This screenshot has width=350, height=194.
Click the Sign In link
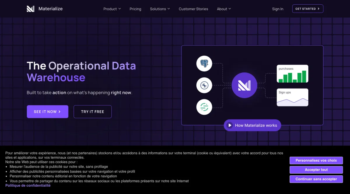[x=278, y=9]
